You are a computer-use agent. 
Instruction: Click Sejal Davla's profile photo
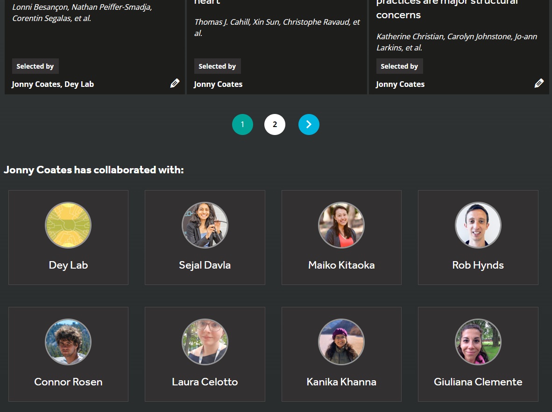[x=205, y=225]
